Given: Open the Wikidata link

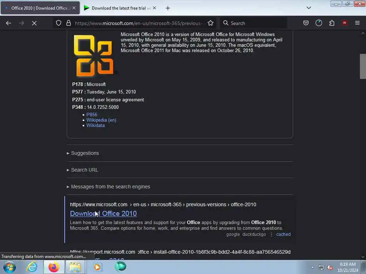Looking at the screenshot, I should coord(95,125).
